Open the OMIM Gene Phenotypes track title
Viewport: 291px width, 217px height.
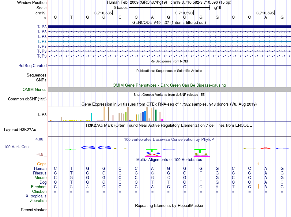click(169, 85)
